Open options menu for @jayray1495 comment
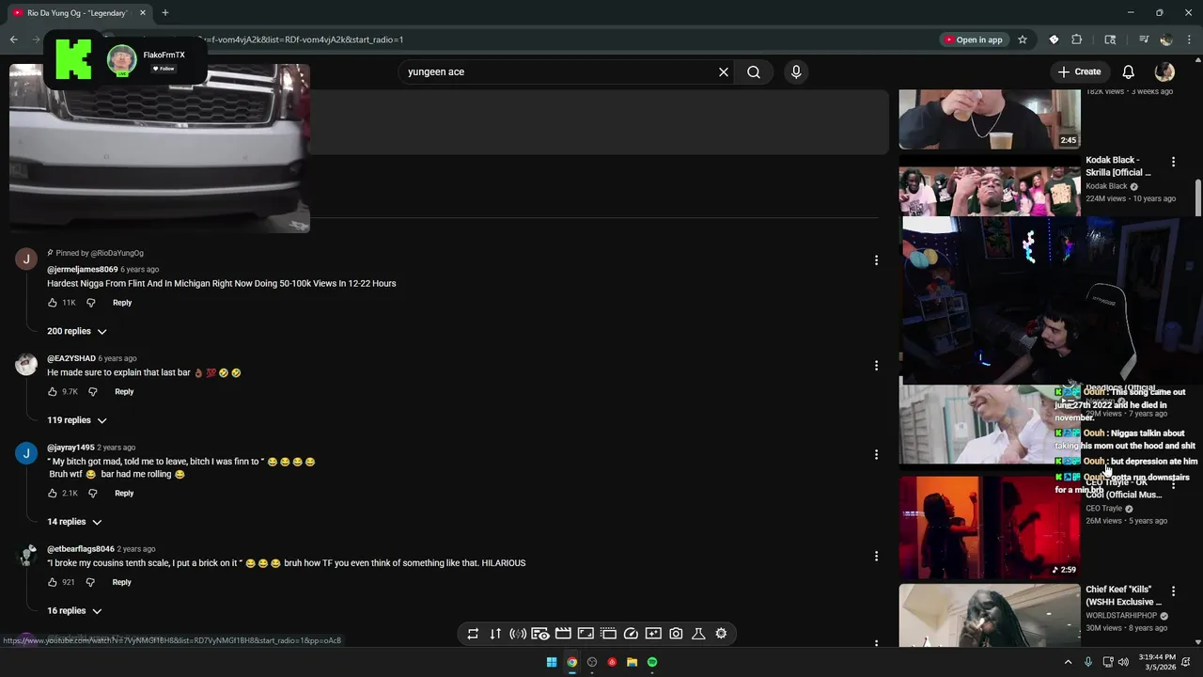This screenshot has height=677, width=1203. click(876, 454)
